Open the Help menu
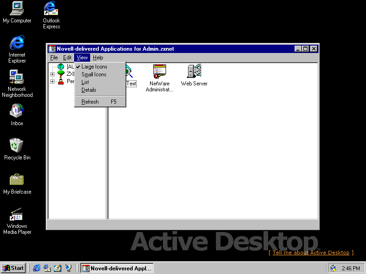366x274 pixels. pyautogui.click(x=98, y=58)
